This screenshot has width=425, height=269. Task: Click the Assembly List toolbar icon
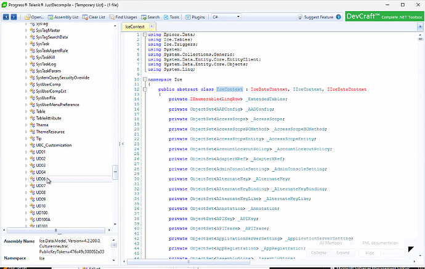point(51,17)
